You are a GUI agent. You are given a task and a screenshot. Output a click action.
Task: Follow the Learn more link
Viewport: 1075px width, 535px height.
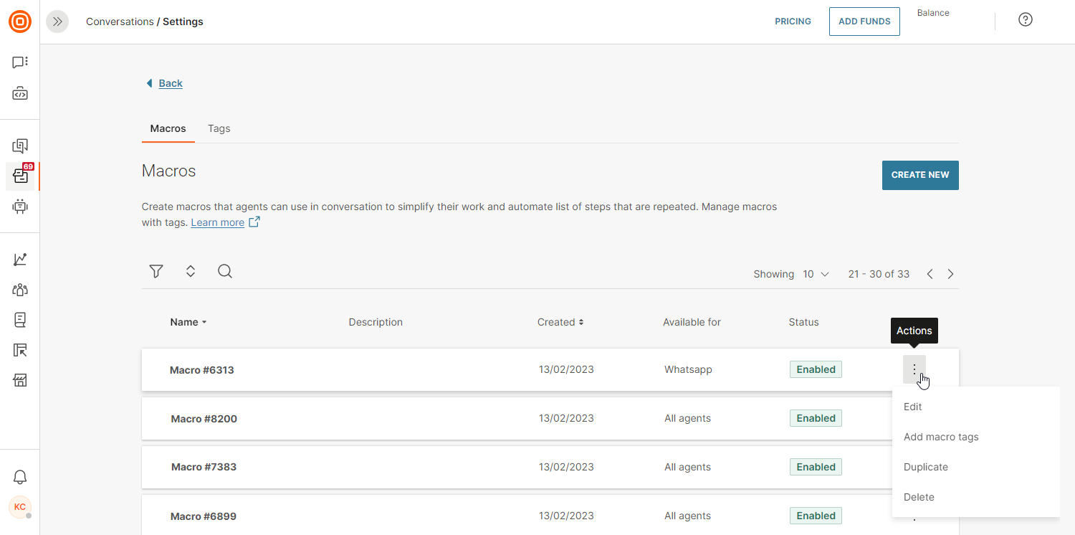pyautogui.click(x=218, y=222)
